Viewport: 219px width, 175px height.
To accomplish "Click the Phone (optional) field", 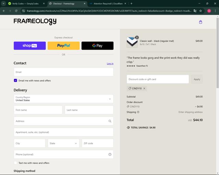I will tap(64, 154).
